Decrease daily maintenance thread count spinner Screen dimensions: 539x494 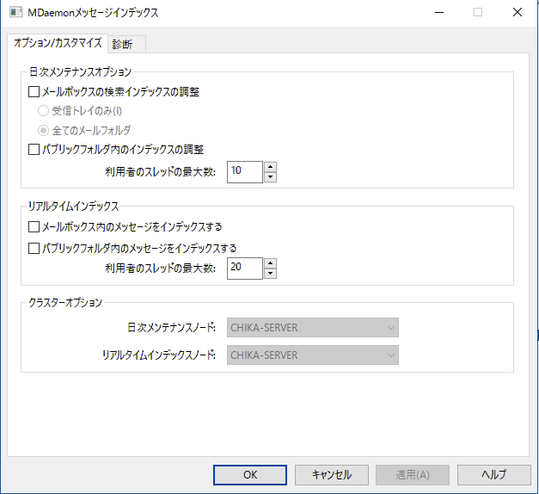270,177
